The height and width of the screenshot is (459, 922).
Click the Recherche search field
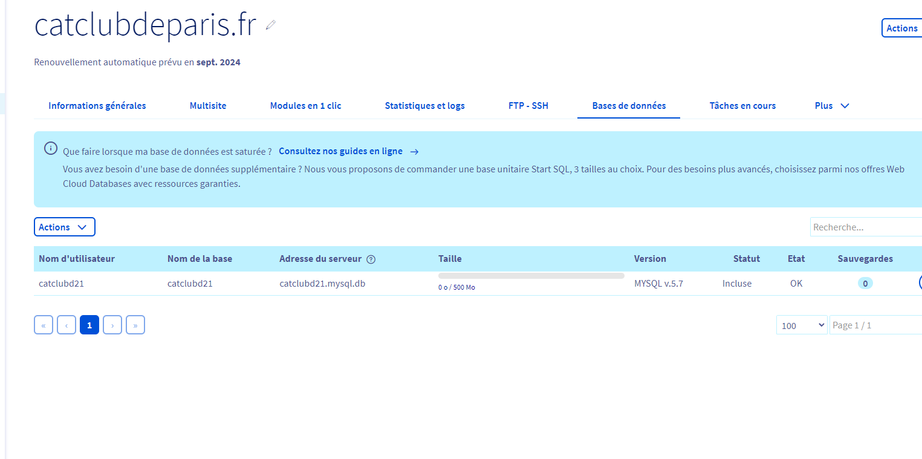pos(865,227)
